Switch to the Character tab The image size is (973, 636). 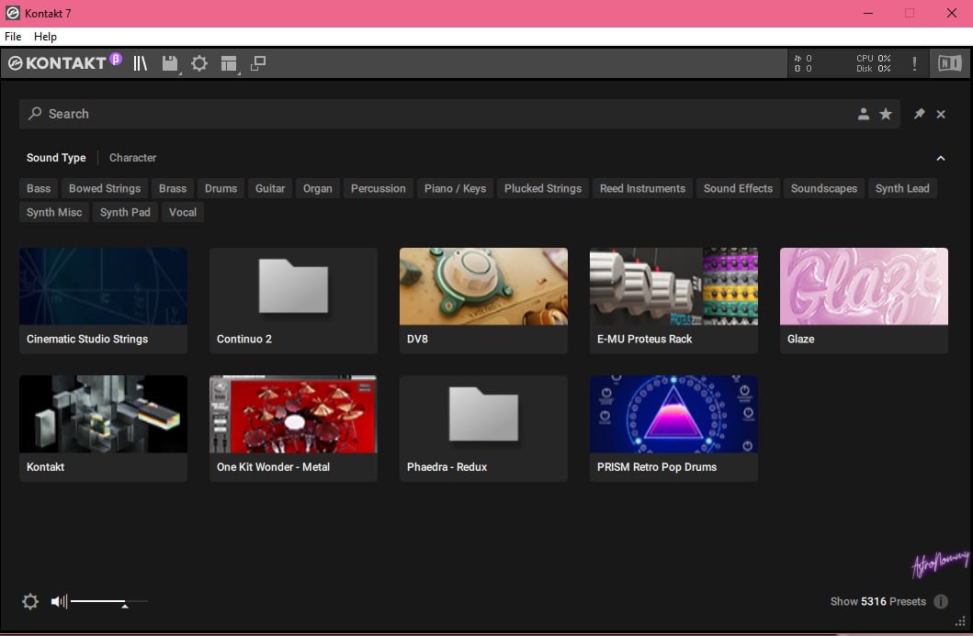coord(132,158)
